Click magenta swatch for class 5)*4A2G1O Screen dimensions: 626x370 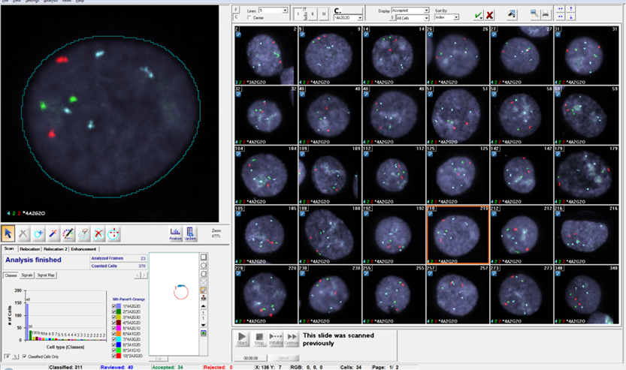tap(119, 328)
